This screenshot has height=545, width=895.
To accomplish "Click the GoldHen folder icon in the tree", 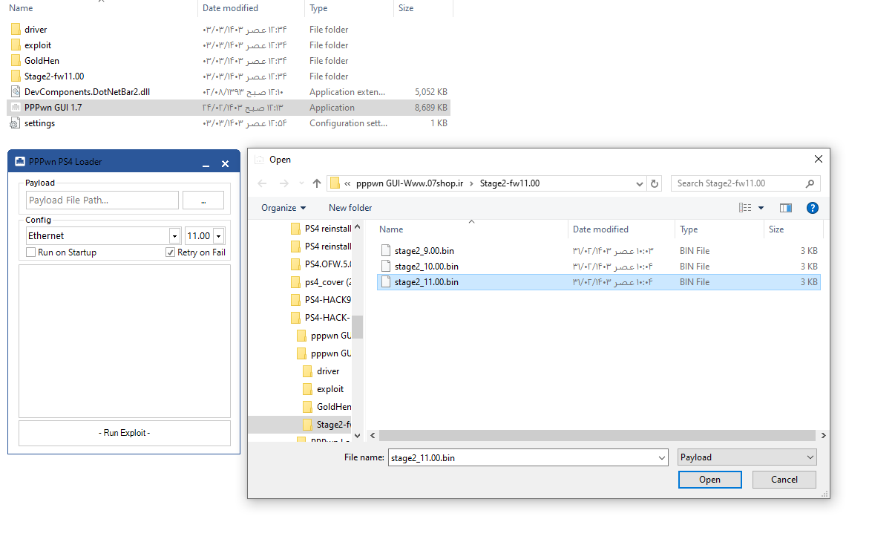I will click(x=309, y=407).
